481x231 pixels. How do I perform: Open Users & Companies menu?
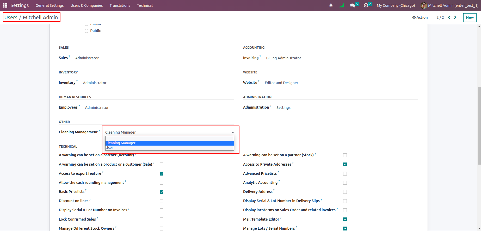pos(87,5)
